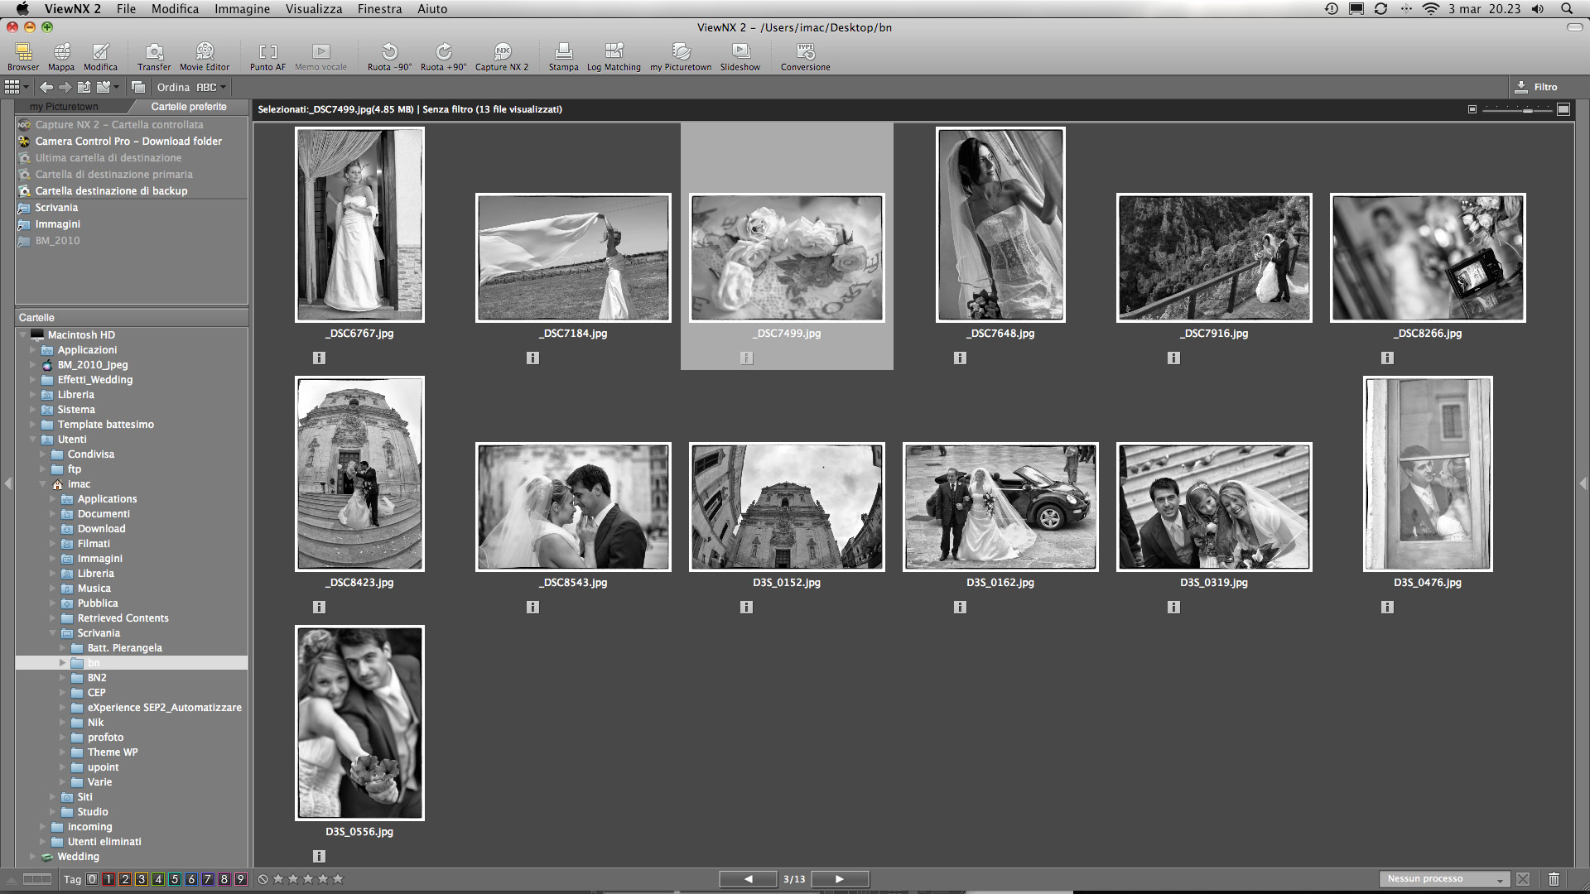
Task: Open the Conversione file converter
Action: tap(805, 56)
